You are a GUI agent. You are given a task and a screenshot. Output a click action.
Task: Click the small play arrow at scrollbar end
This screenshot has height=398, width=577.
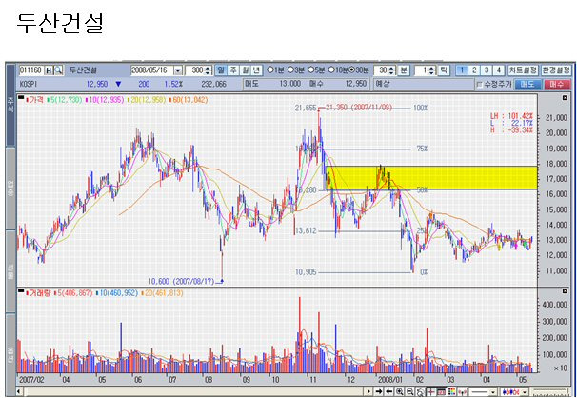(x=368, y=391)
